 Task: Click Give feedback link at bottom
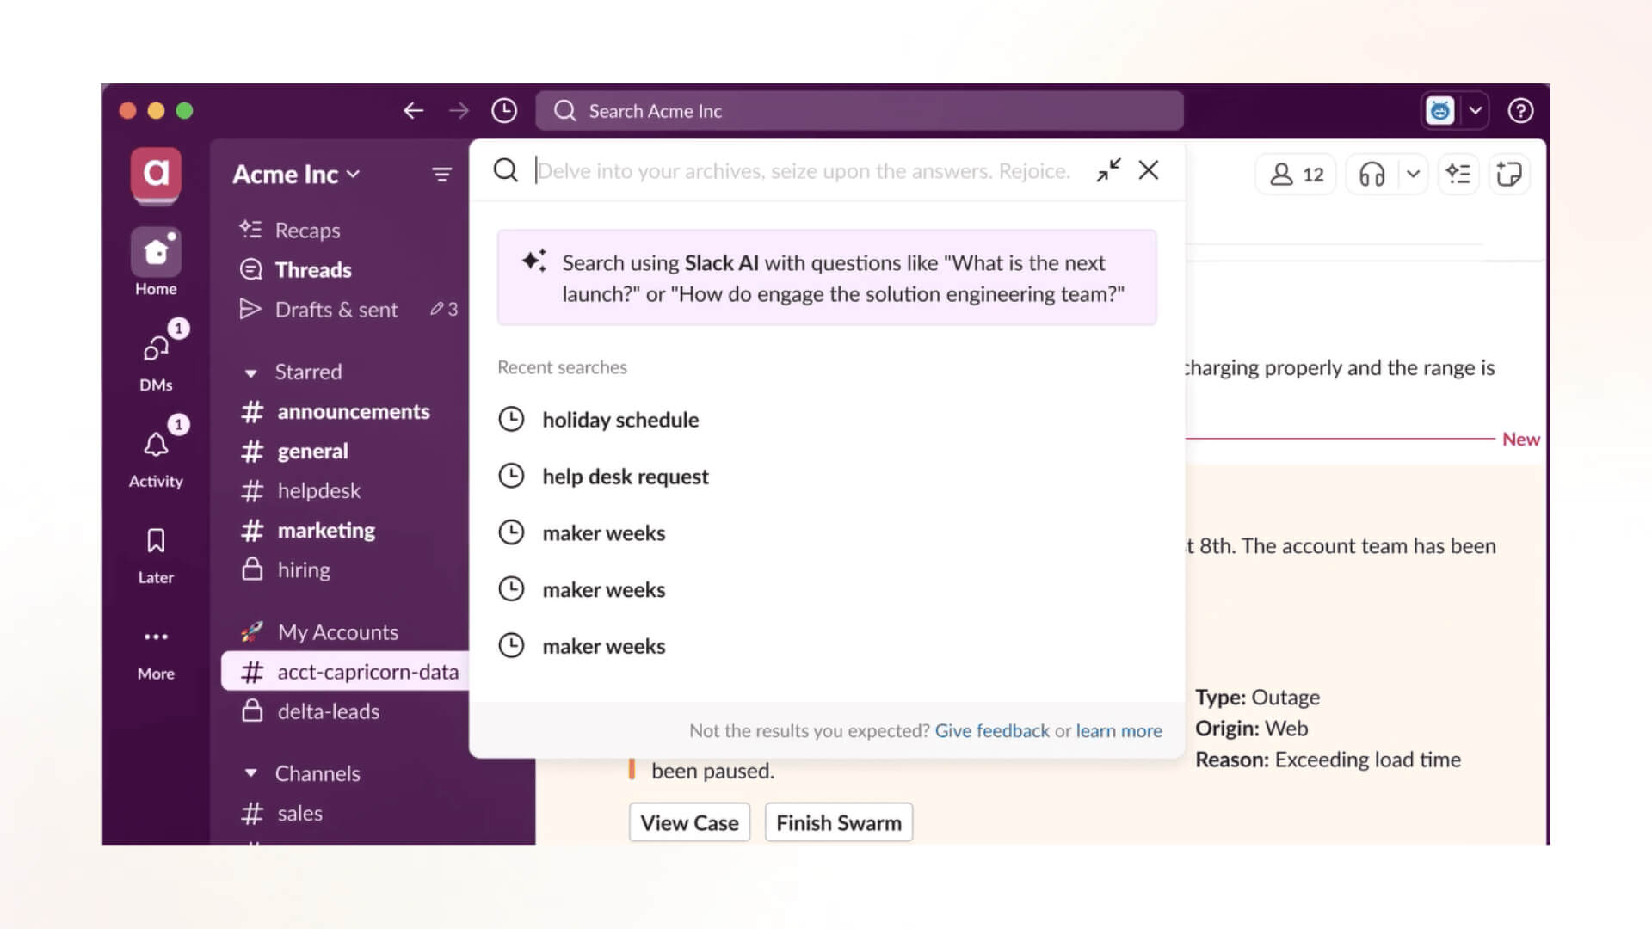989,729
